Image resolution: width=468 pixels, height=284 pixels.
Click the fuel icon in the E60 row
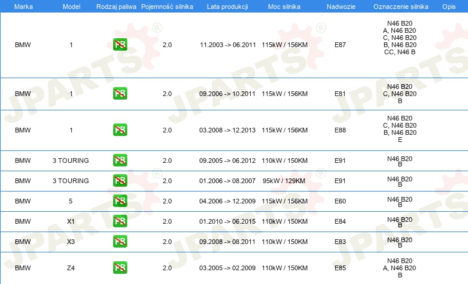click(120, 200)
